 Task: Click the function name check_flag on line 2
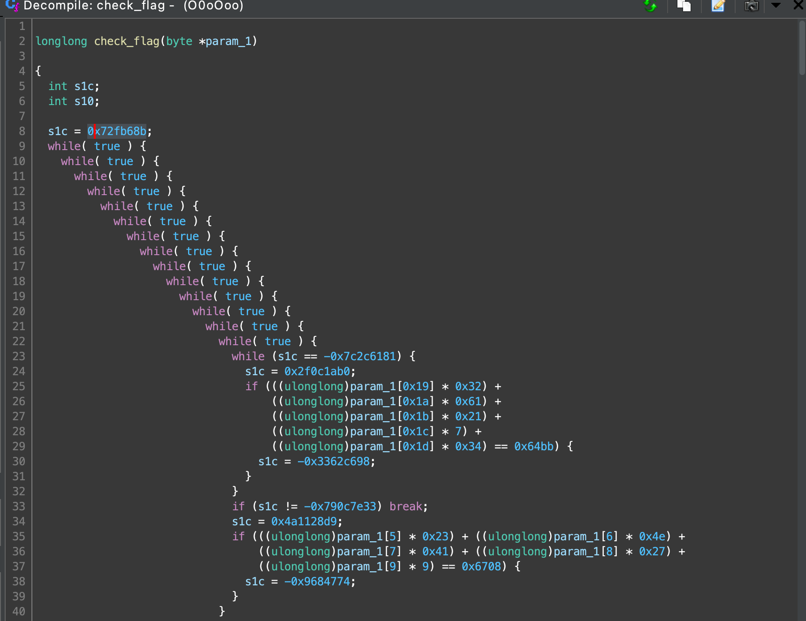pyautogui.click(x=127, y=41)
